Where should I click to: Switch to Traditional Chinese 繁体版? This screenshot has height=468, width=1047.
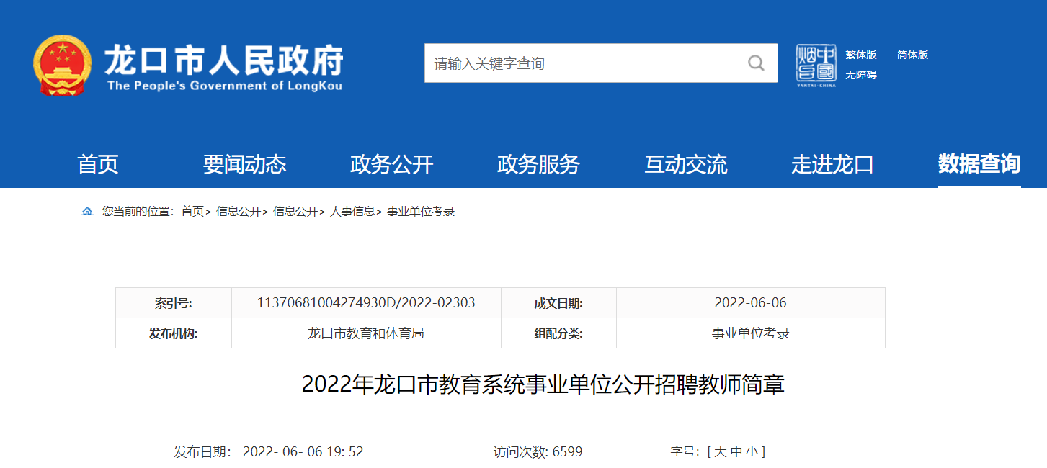[x=860, y=55]
